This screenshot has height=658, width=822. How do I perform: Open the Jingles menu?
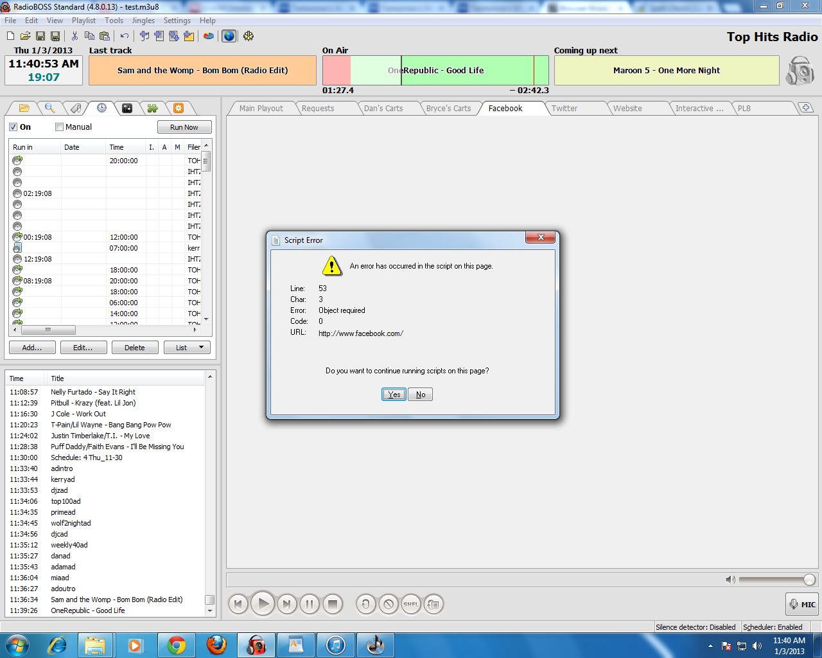tap(143, 21)
